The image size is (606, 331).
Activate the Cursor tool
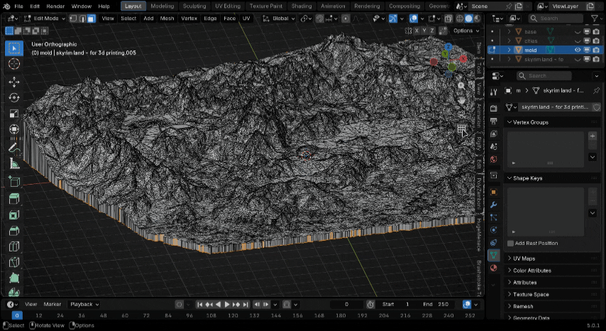(14, 64)
